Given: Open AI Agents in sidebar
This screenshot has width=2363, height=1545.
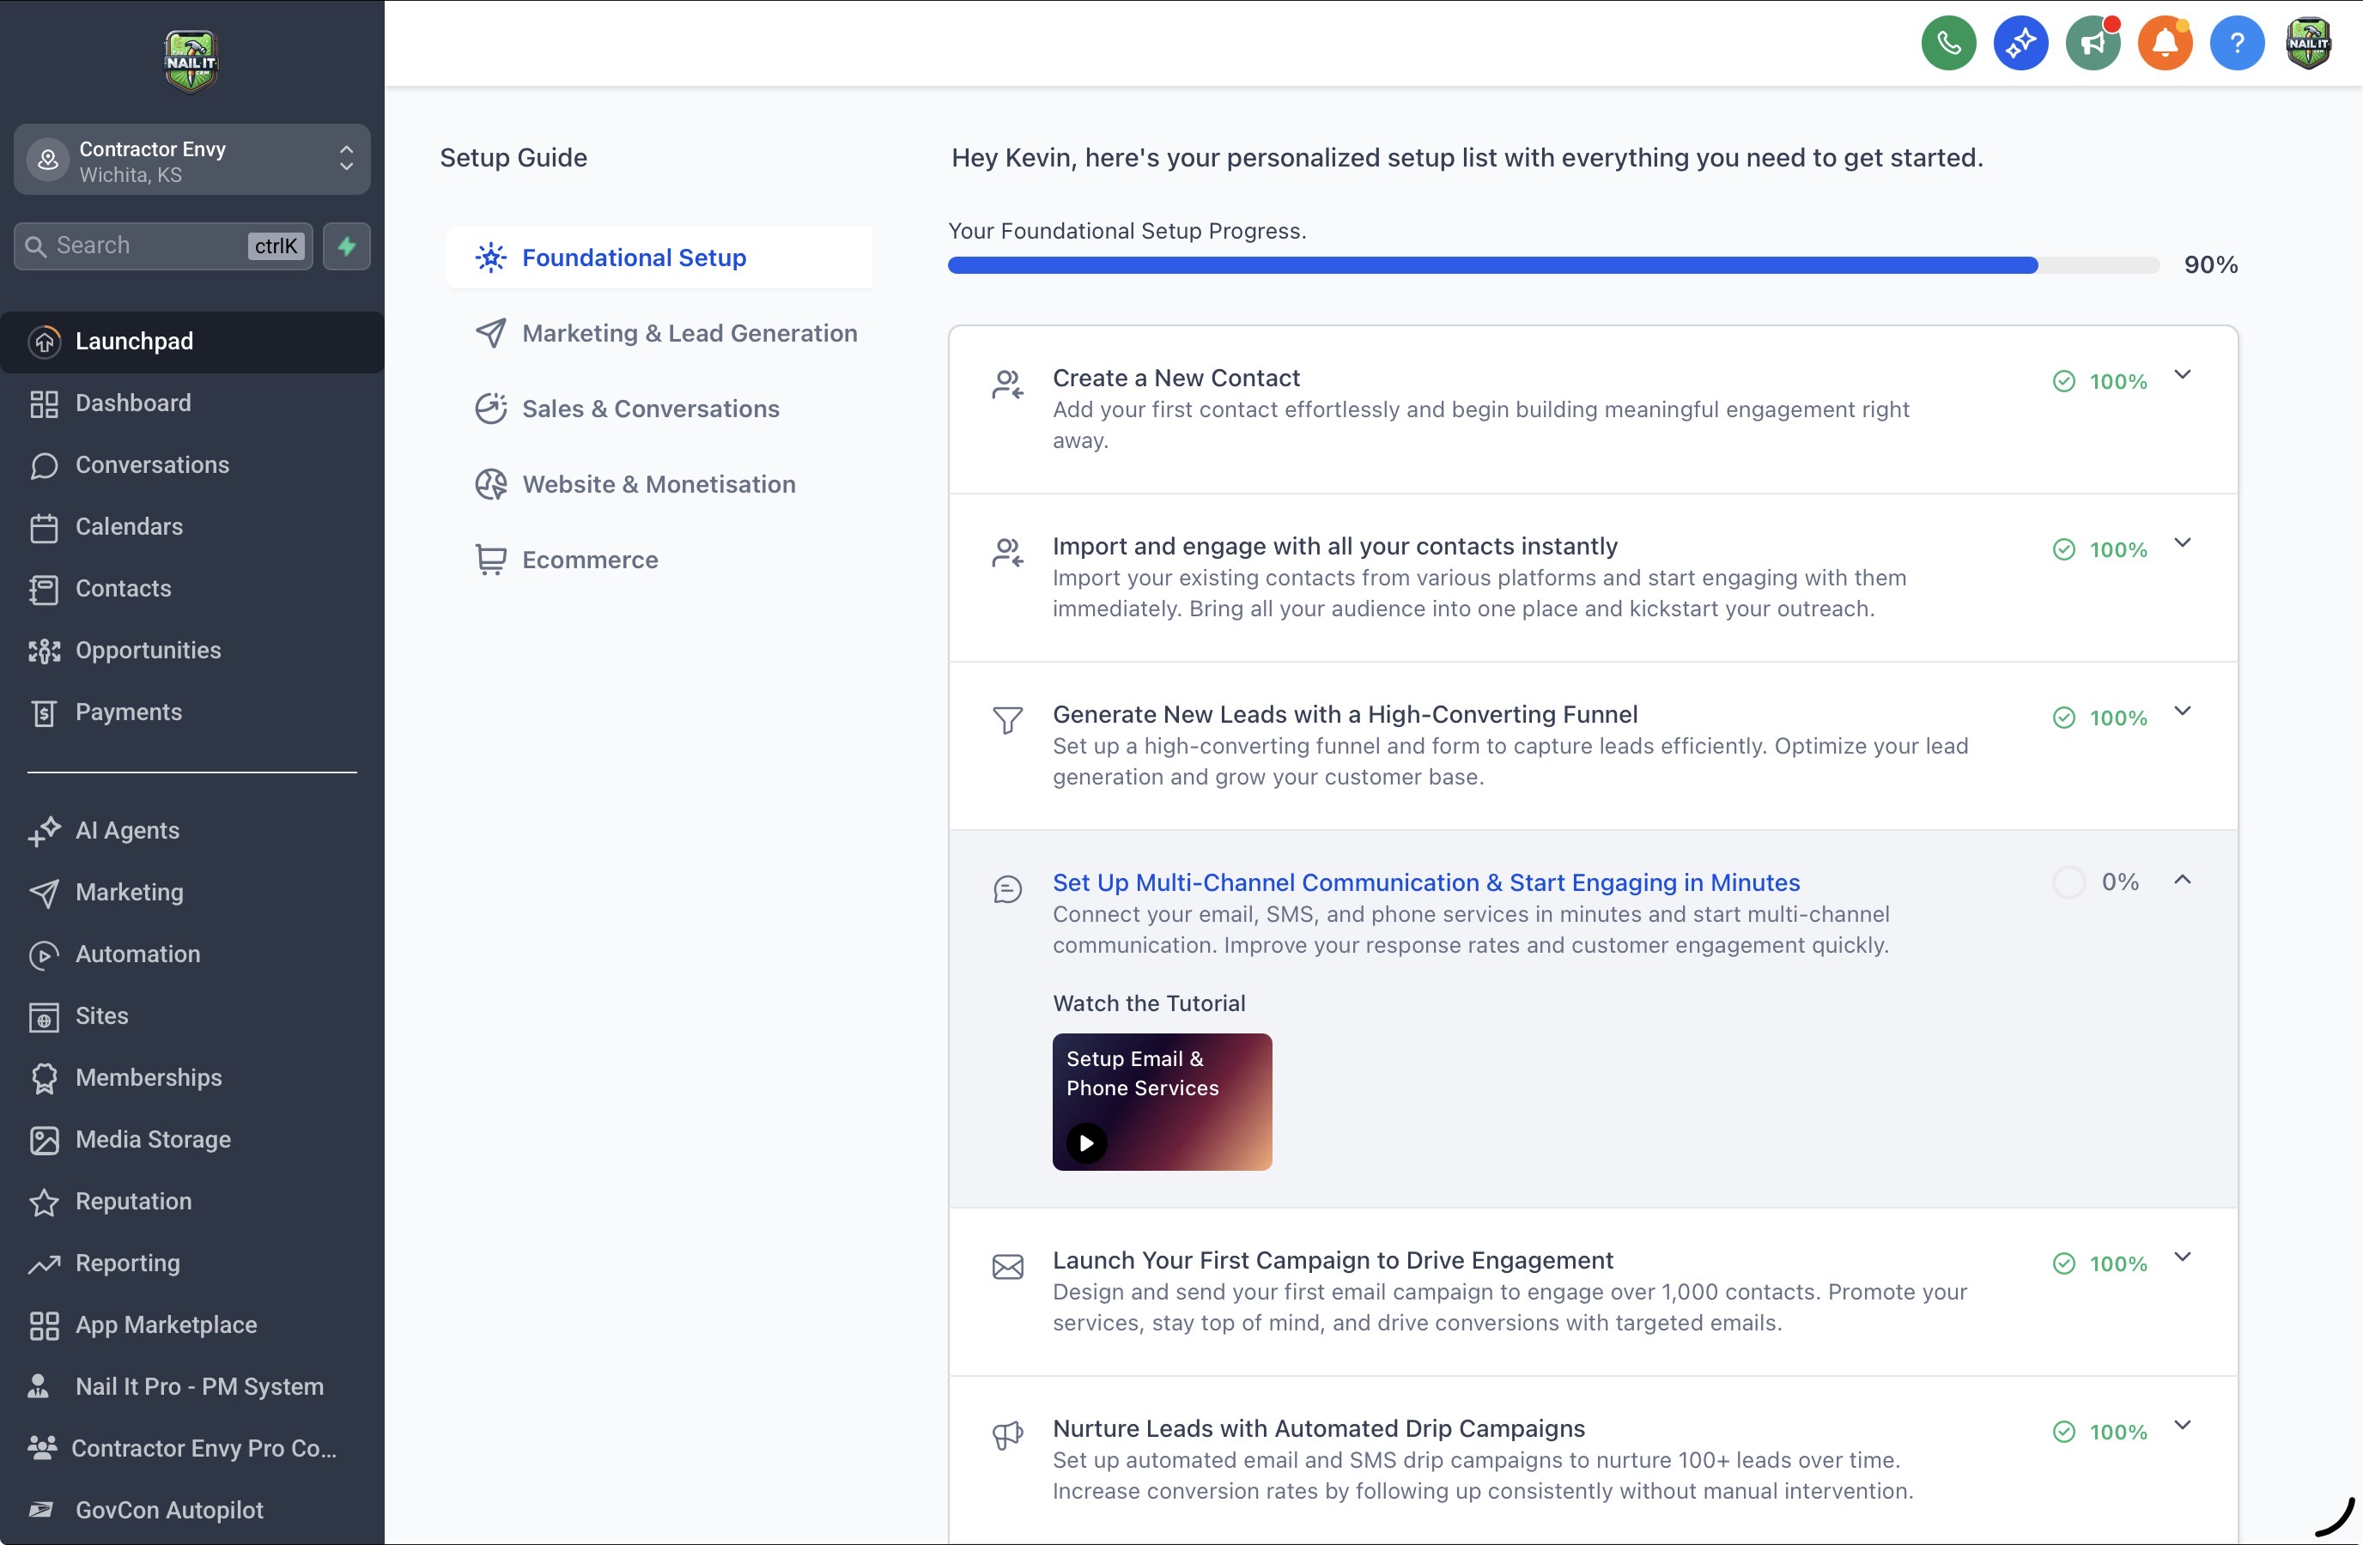Looking at the screenshot, I should (x=127, y=831).
